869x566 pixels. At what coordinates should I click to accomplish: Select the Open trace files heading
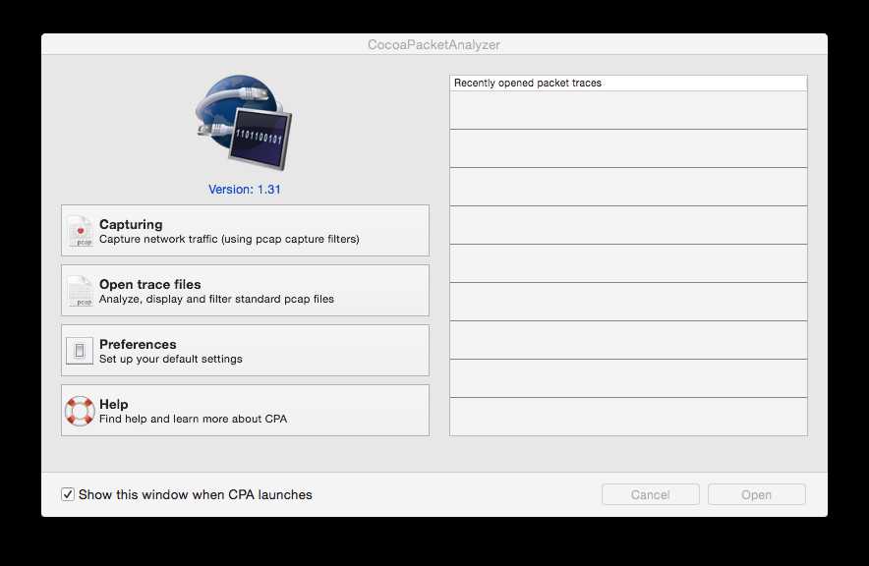[x=150, y=284]
